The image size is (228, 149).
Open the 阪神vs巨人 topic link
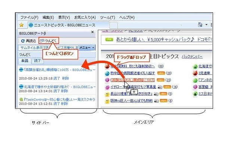[132, 101]
